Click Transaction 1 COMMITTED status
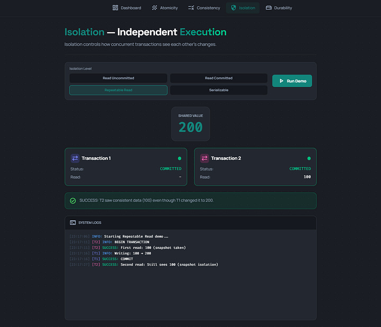 170,169
